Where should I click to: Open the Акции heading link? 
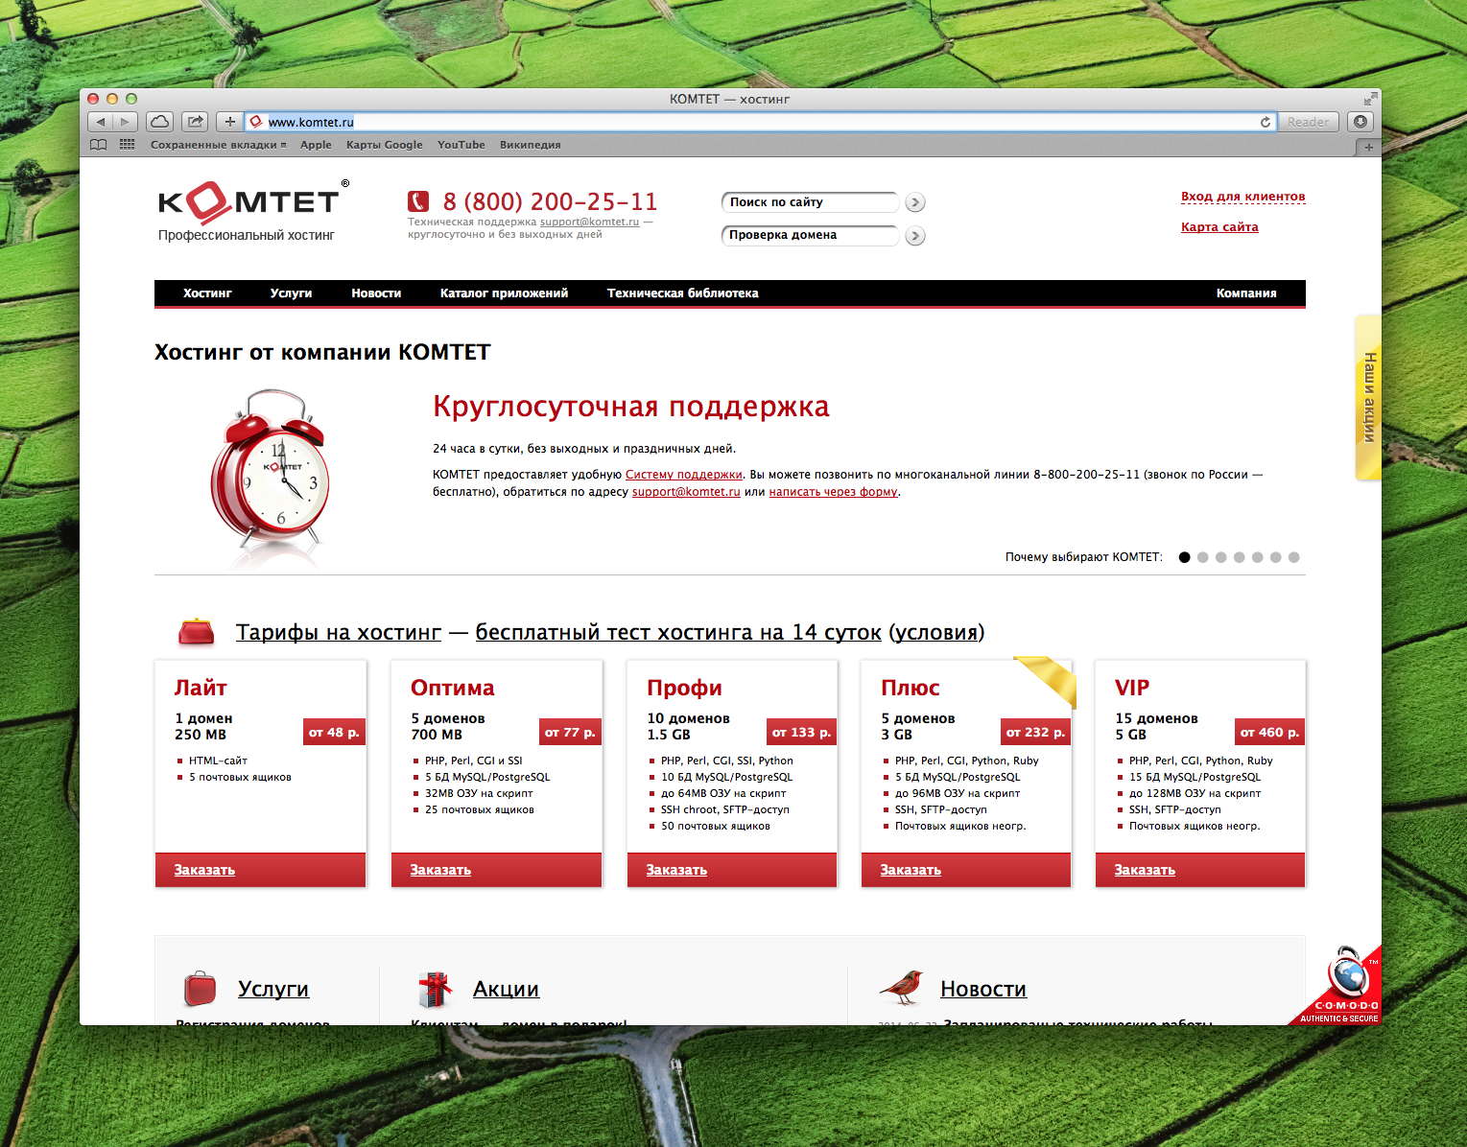point(506,989)
